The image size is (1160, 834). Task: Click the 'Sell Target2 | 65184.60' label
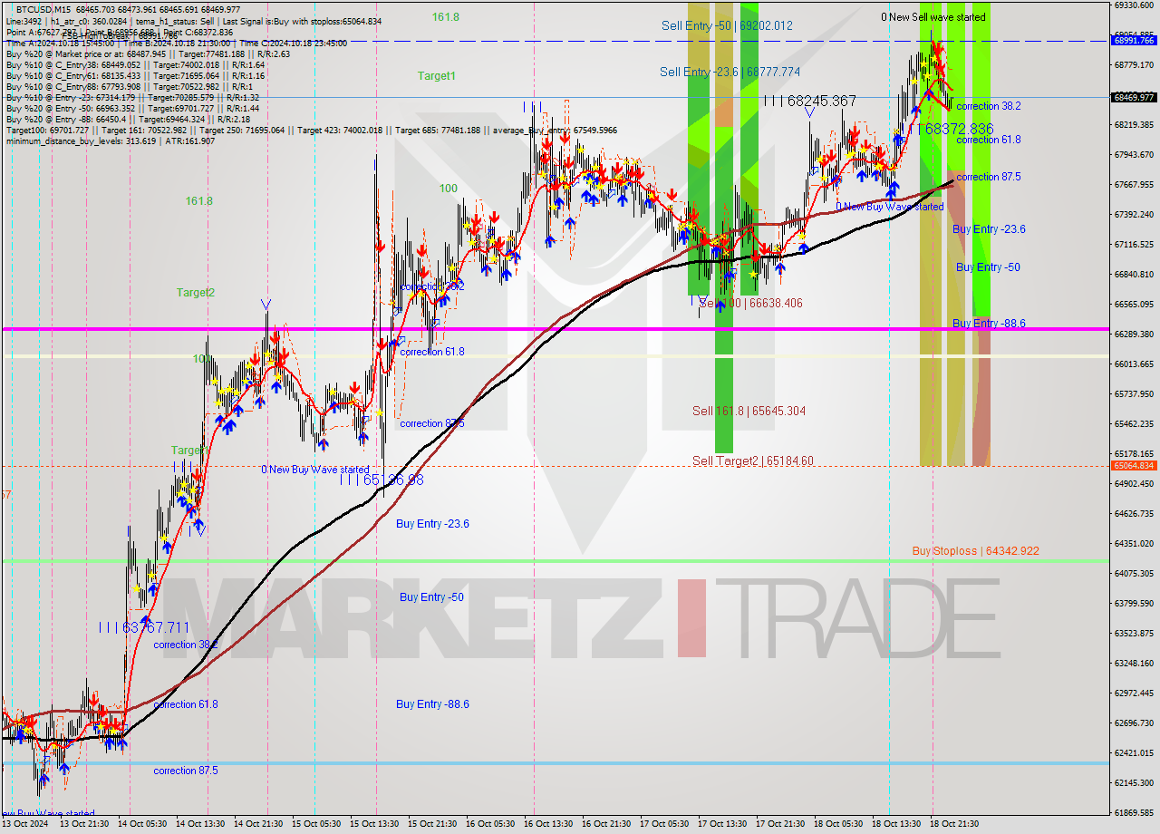click(752, 461)
